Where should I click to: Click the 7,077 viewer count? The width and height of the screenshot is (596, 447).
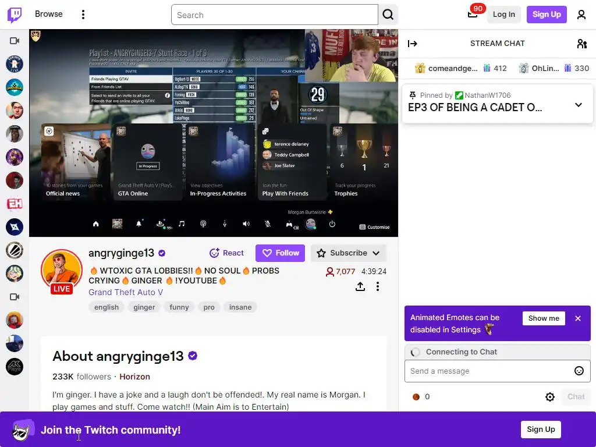coord(340,271)
